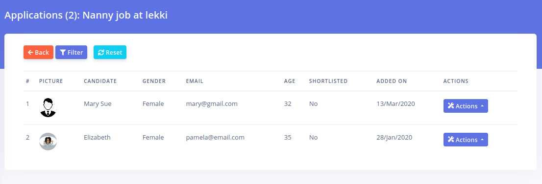Click the tools icon in Mary Sue's Actions
Viewport: 542px width, 184px height.
[451, 106]
